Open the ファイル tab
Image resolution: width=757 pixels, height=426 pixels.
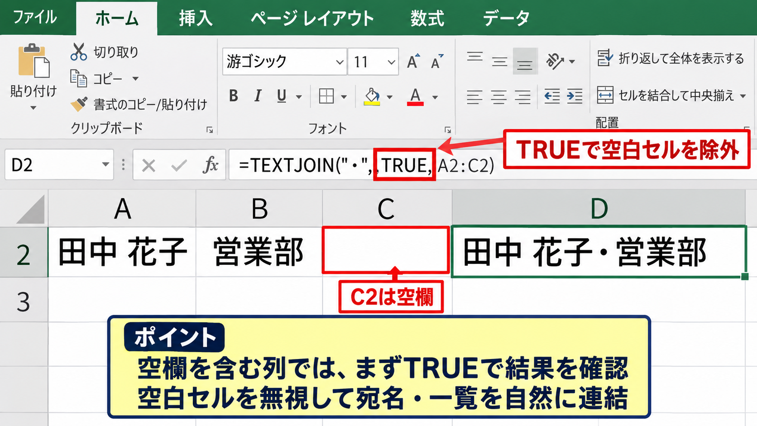(35, 17)
